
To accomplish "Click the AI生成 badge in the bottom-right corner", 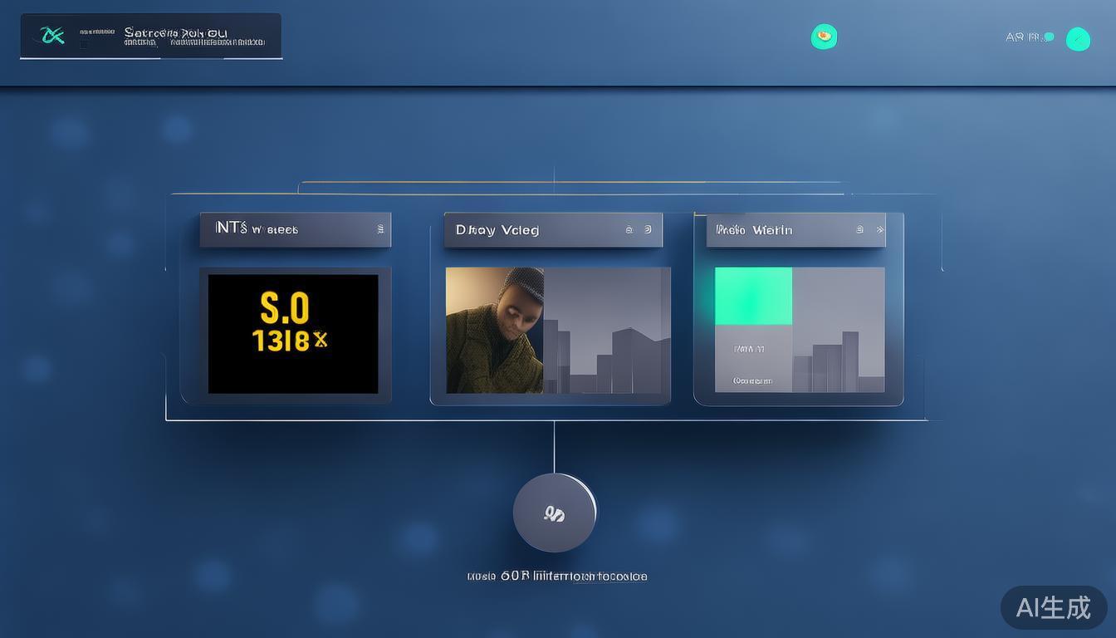I will 1053,607.
